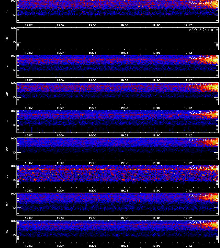Click the 100 y-axis label of 9R panel
The image size is (220, 248).
pos(13,221)
